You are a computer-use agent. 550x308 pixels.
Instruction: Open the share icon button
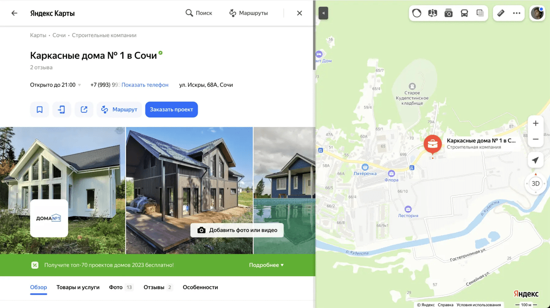pos(84,110)
